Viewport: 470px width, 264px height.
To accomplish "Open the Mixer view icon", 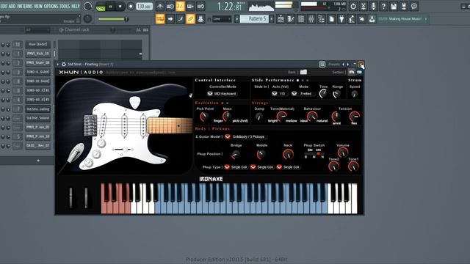I will coord(311,19).
